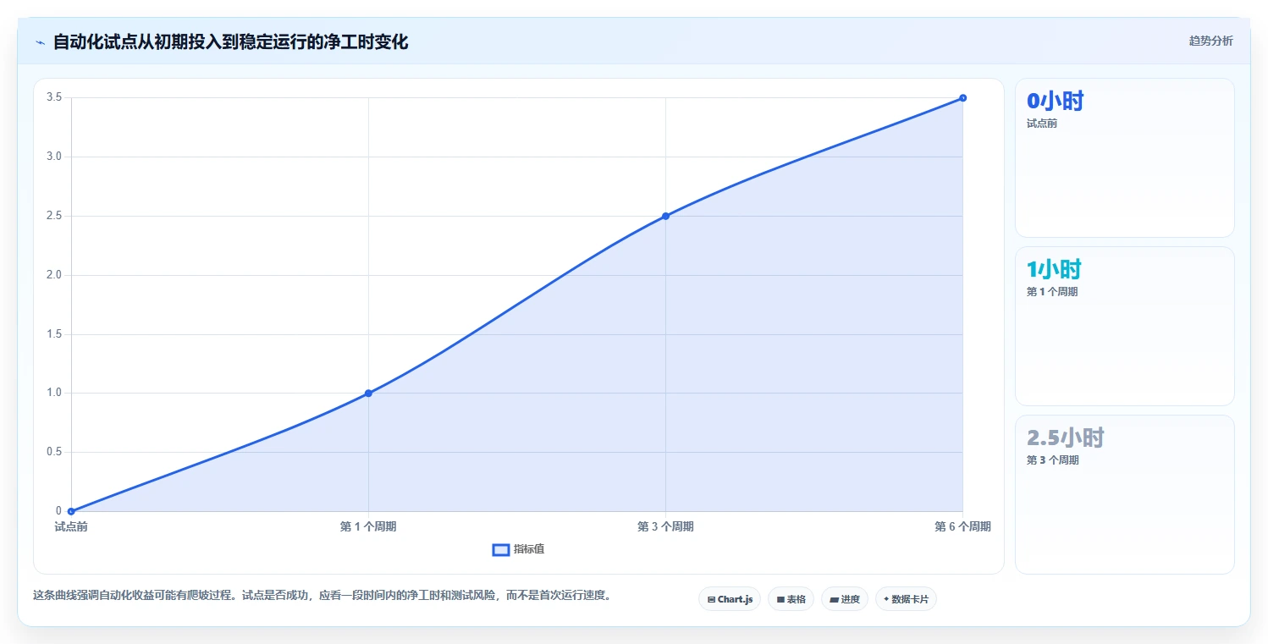Click the 第 3 个周期 x-axis label
The height and width of the screenshot is (644, 1268).
[665, 526]
